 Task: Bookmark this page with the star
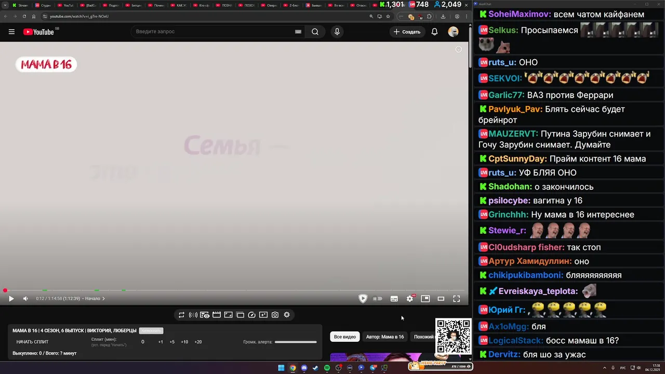click(388, 16)
